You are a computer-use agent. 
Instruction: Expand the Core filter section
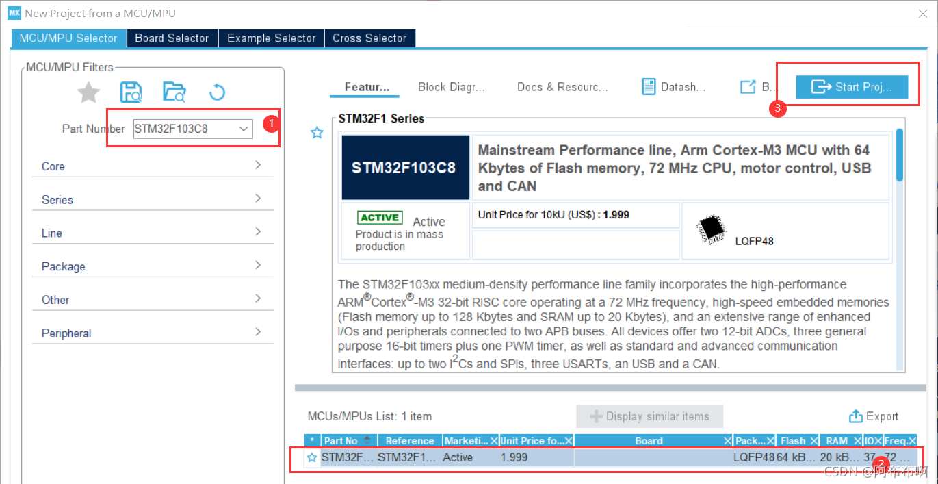click(153, 166)
